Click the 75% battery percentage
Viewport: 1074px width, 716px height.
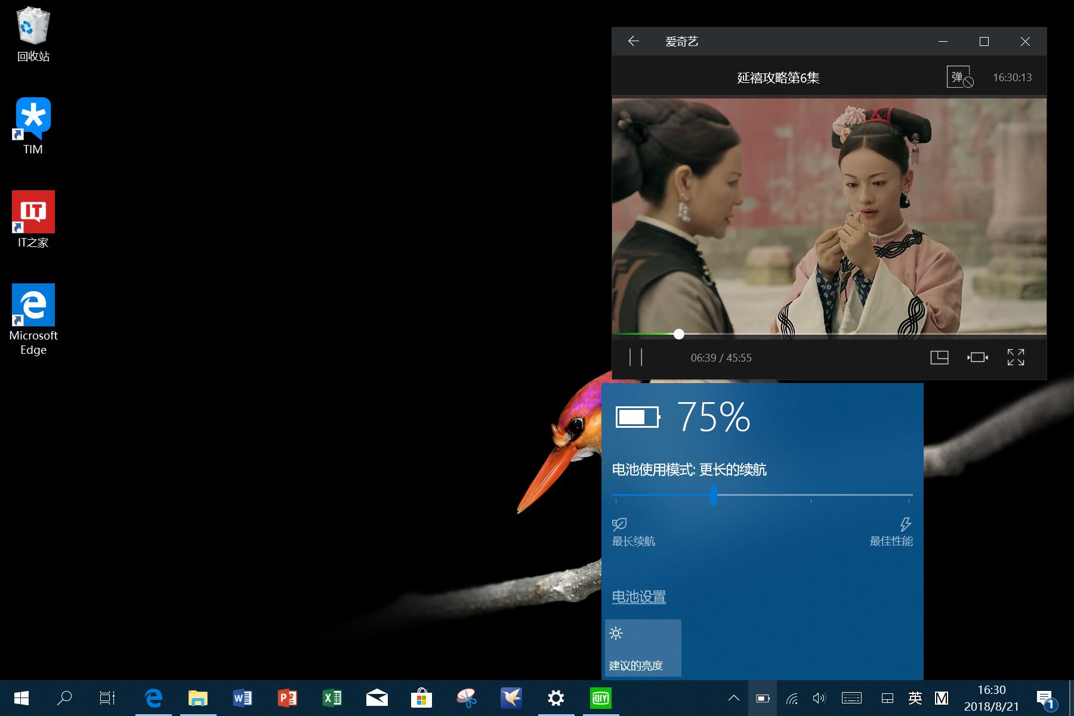(714, 416)
